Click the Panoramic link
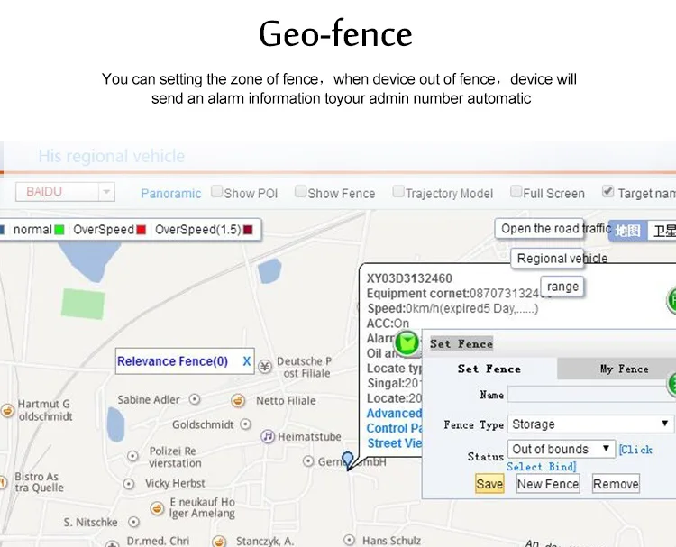The image size is (676, 547). [x=170, y=194]
